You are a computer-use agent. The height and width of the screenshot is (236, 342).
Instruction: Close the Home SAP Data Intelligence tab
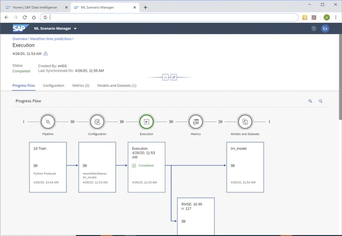66,8
